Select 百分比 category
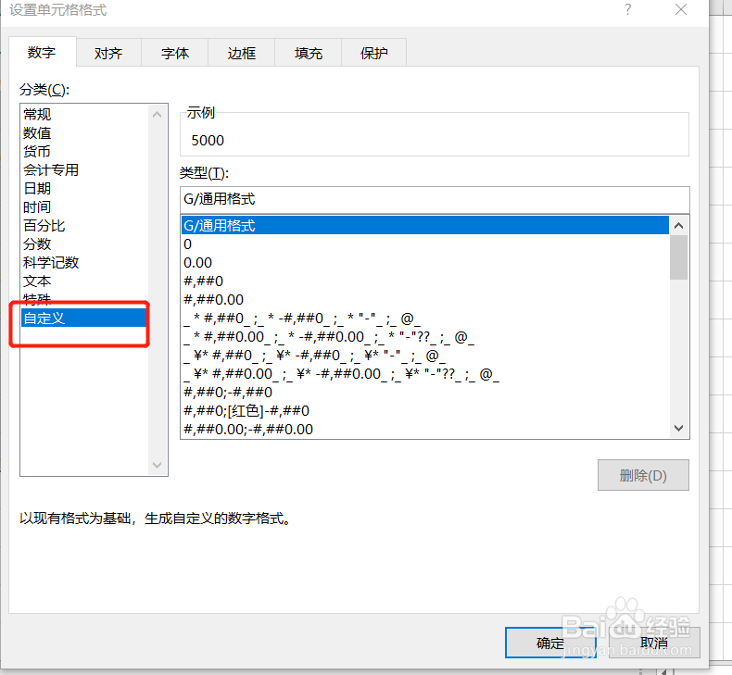Screen dimensions: 732x675 click(x=84, y=225)
